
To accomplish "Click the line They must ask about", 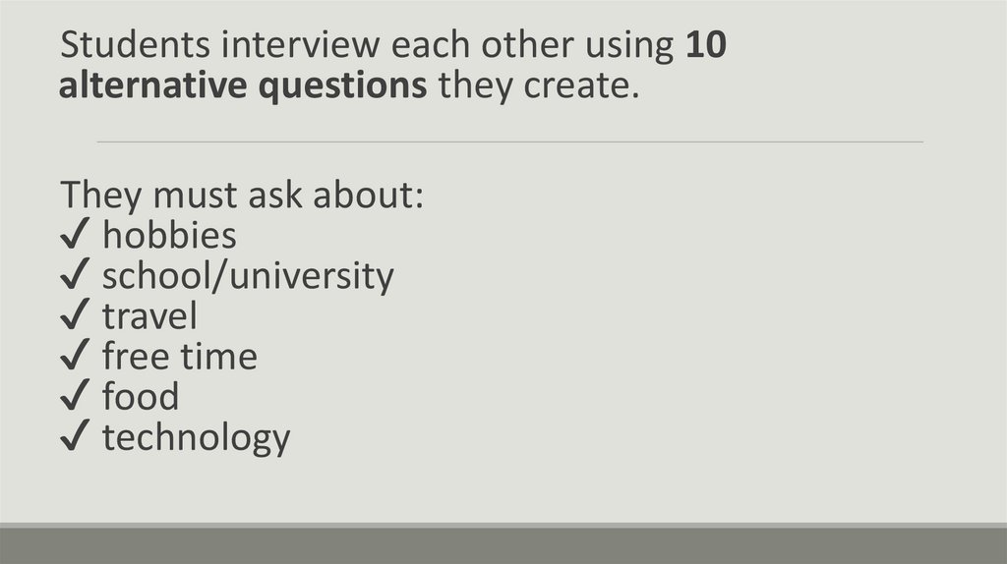I will (242, 195).
